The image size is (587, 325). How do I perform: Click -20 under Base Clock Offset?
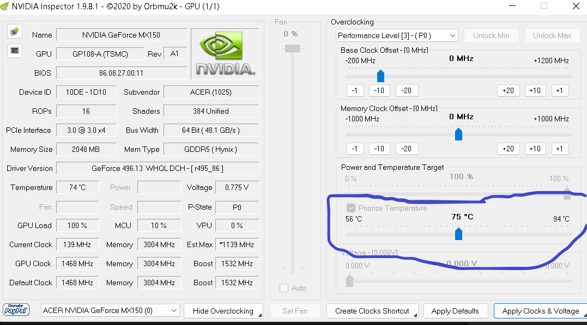tap(407, 90)
